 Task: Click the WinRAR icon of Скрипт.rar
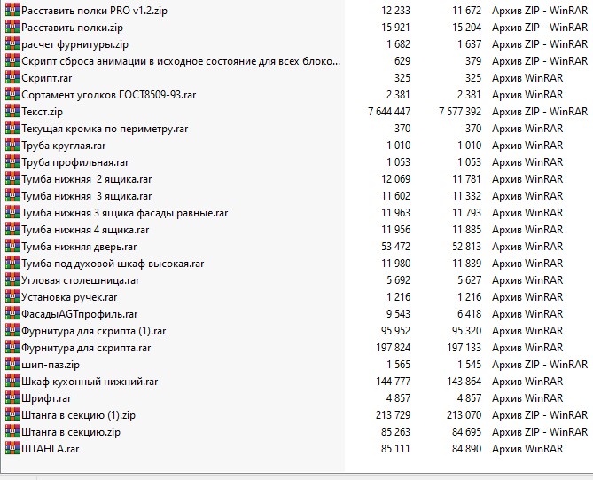click(12, 78)
